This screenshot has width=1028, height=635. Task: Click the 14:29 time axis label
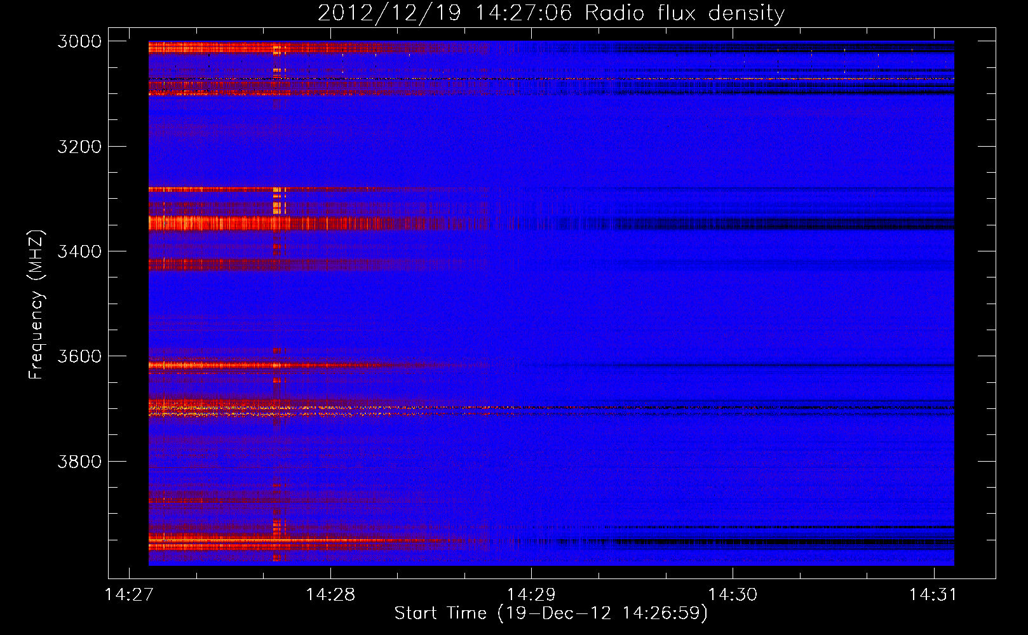pyautogui.click(x=531, y=594)
